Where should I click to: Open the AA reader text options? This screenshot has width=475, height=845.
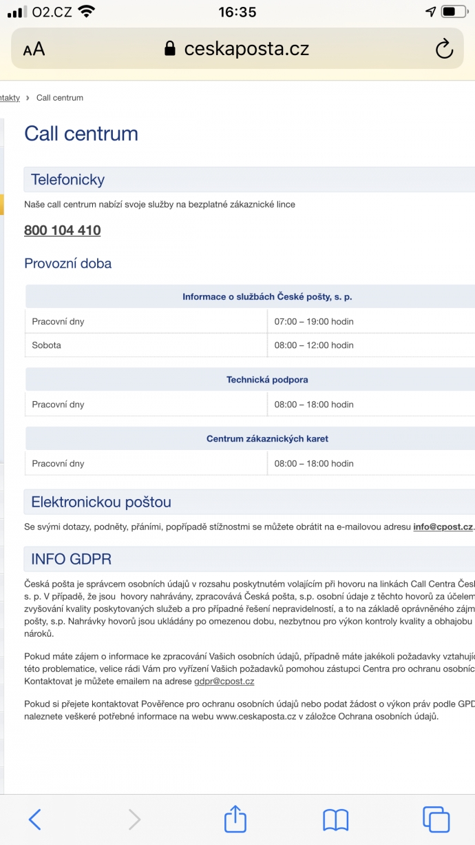(x=34, y=49)
